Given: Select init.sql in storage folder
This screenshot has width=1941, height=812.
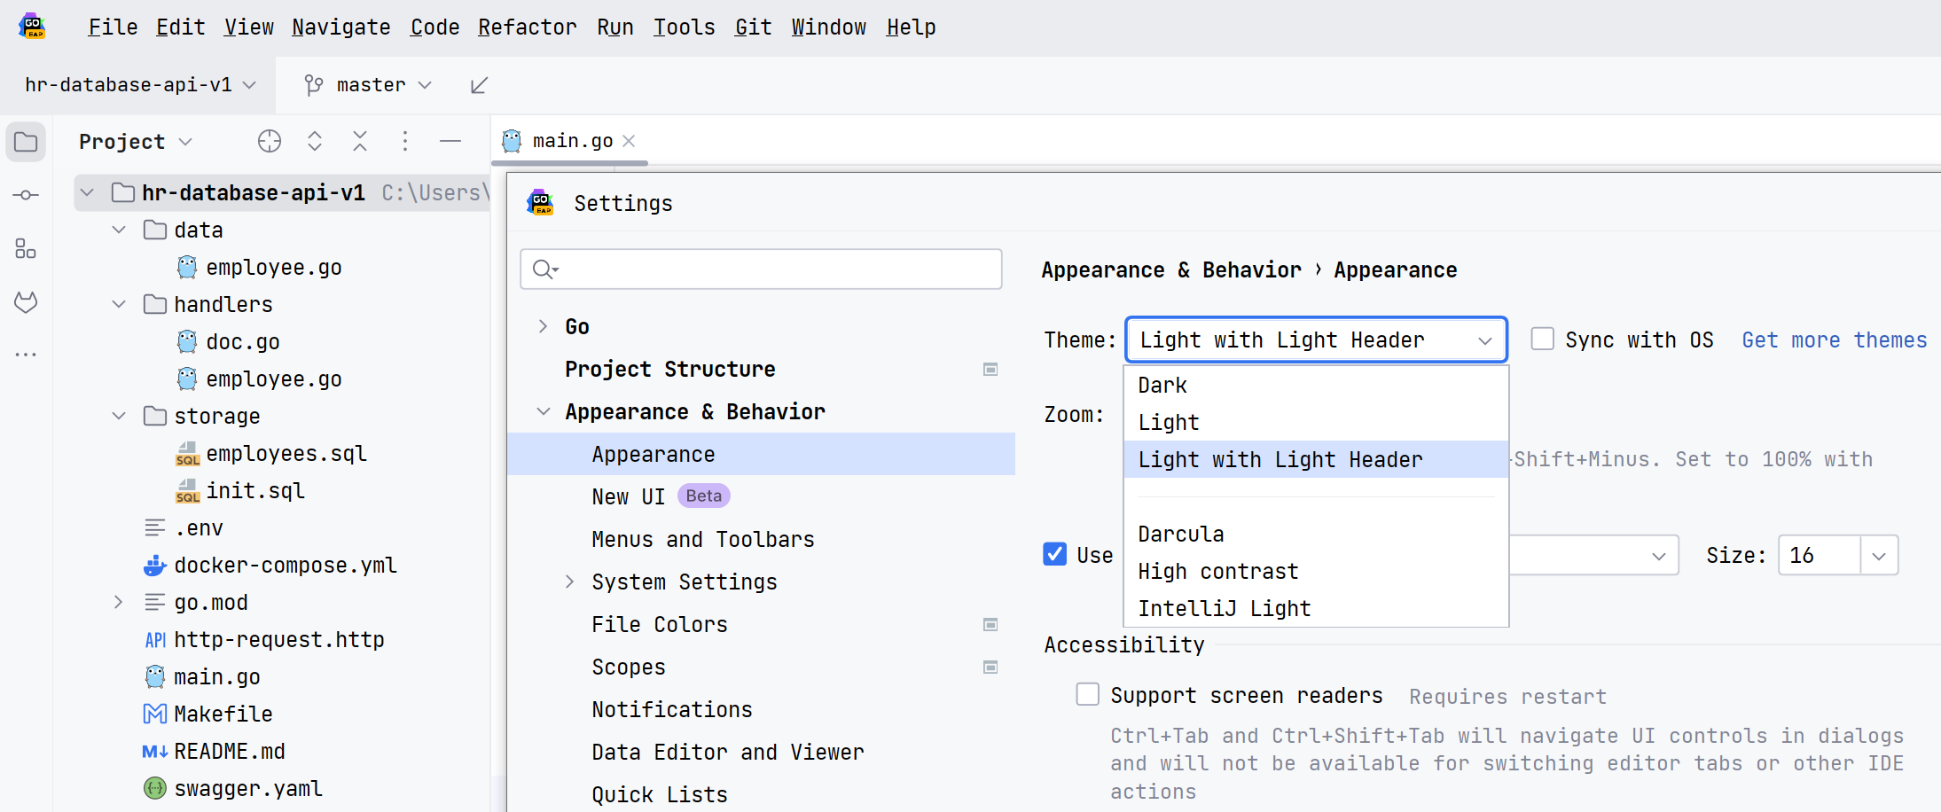Looking at the screenshot, I should coord(255,490).
